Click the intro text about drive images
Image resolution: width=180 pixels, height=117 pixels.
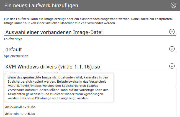point(89,21)
